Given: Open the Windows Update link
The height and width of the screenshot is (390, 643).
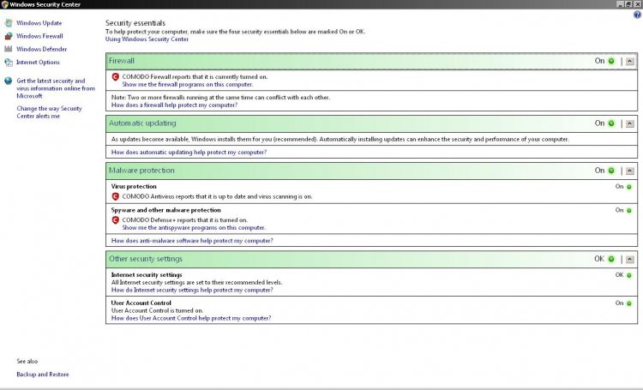Looking at the screenshot, I should pos(39,23).
